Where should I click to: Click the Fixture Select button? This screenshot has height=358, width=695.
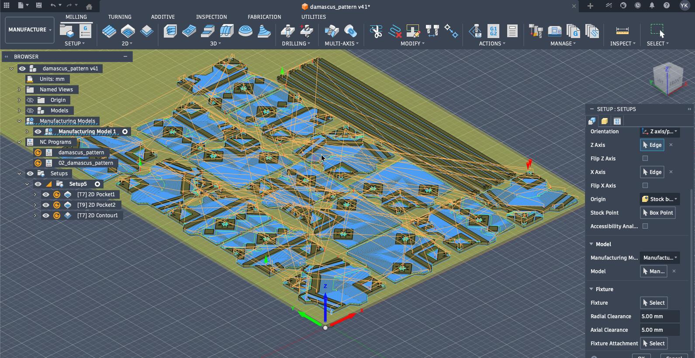654,303
